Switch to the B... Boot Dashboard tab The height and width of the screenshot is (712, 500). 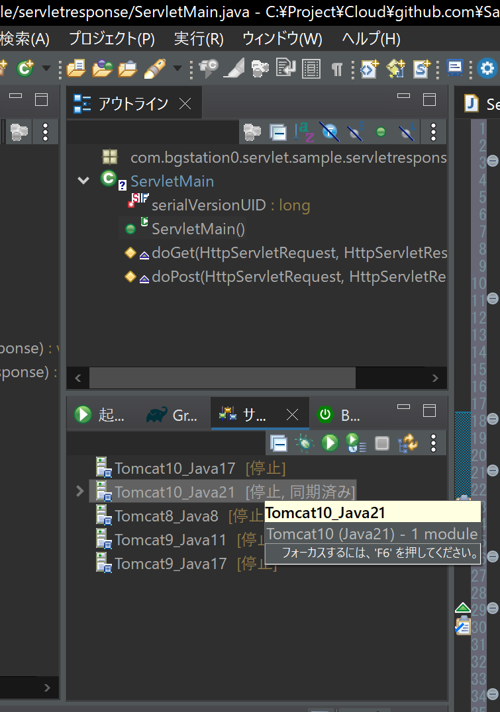[339, 415]
